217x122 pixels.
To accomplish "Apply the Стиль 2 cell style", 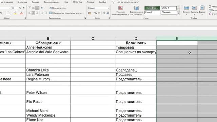I will 152,13.
